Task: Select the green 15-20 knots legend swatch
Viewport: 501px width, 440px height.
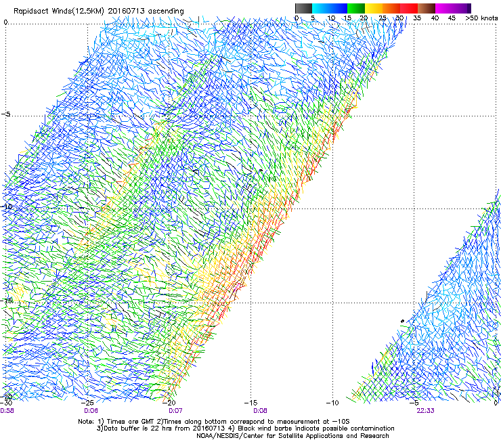Action: pyautogui.click(x=356, y=8)
